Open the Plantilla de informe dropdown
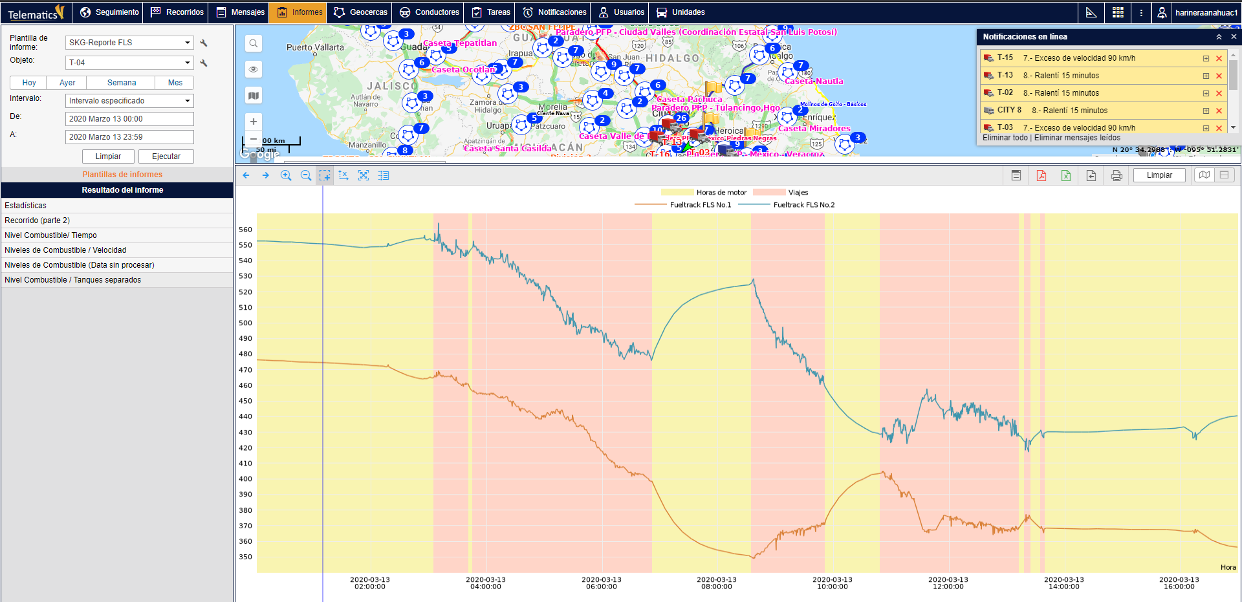 pyautogui.click(x=129, y=43)
